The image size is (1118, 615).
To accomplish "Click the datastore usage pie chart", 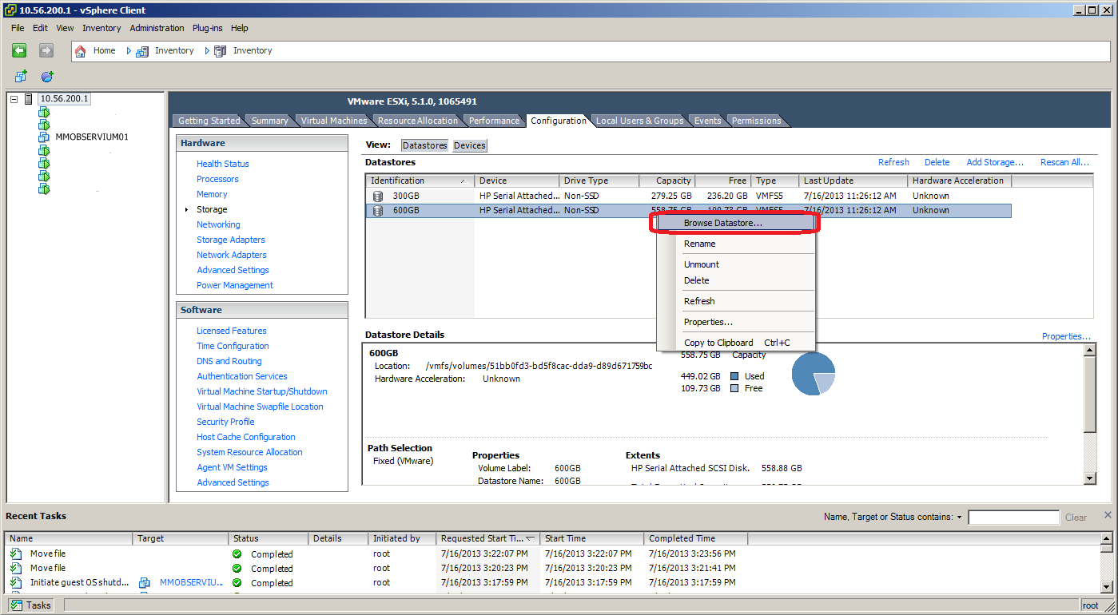I will click(814, 373).
